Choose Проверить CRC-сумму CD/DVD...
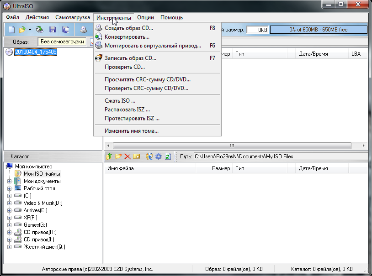 (157, 89)
